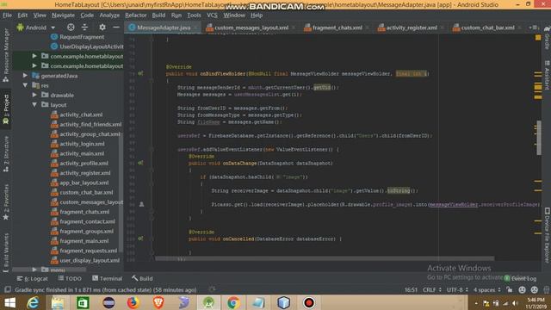Toggle the 1: Project tool window tab
Image resolution: width=551 pixels, height=310 pixels.
tap(6, 109)
